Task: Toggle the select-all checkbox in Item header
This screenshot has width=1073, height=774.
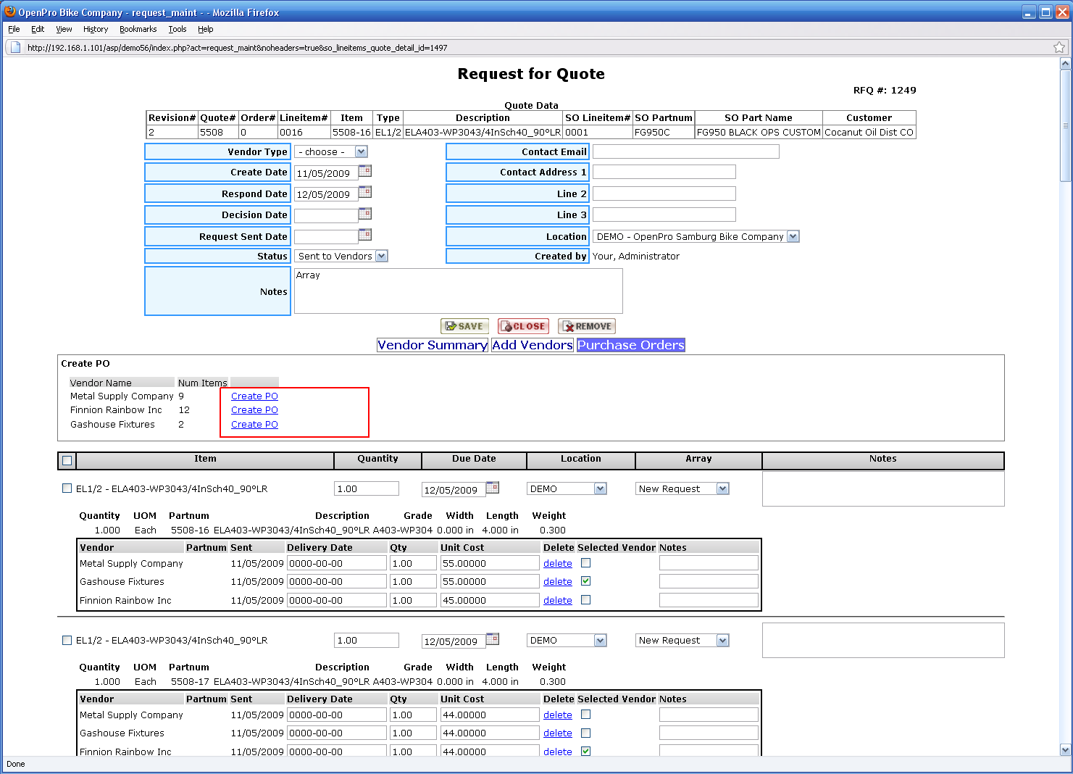Action: [67, 461]
